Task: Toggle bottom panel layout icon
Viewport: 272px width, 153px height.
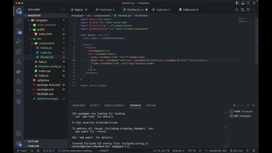Action: 243,3
